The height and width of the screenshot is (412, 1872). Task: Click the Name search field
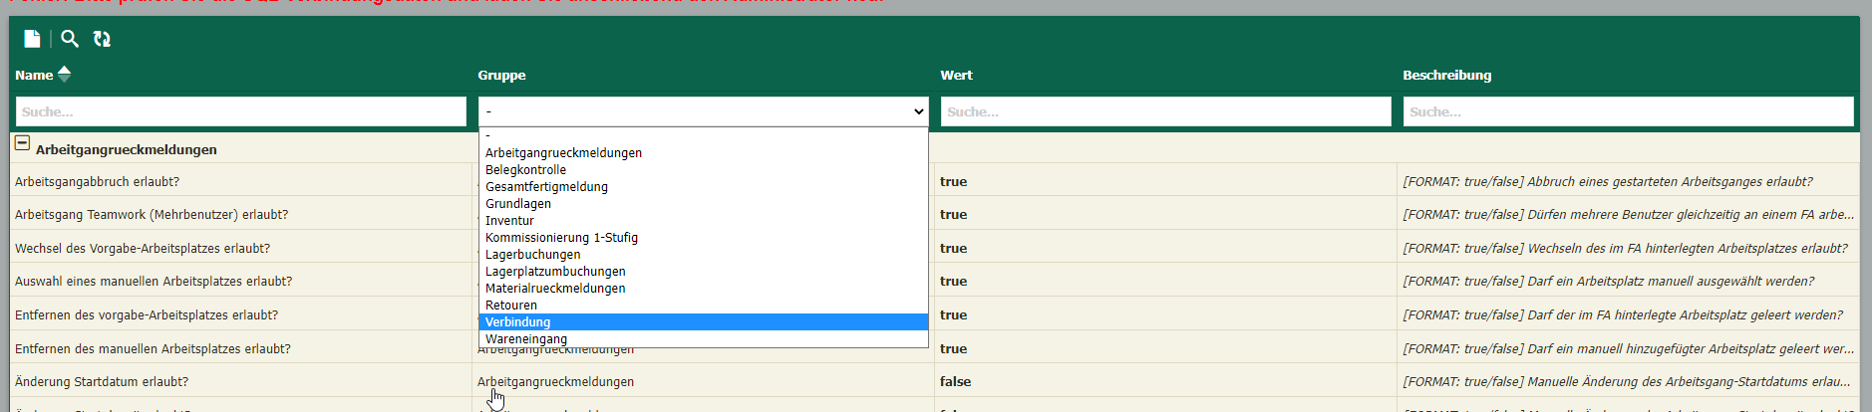pyautogui.click(x=240, y=111)
